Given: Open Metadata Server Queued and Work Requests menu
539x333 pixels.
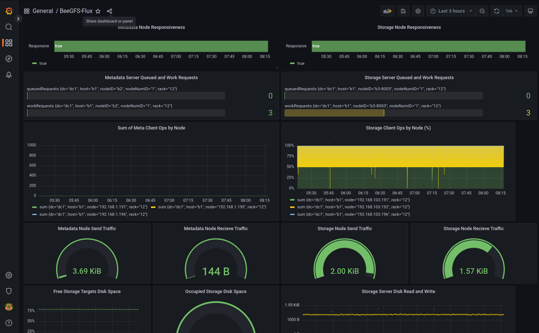Looking at the screenshot, I should (151, 78).
